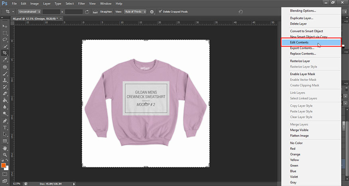The image size is (349, 186).
Task: Select the Crop tool in the toolbox
Action: 5,53
